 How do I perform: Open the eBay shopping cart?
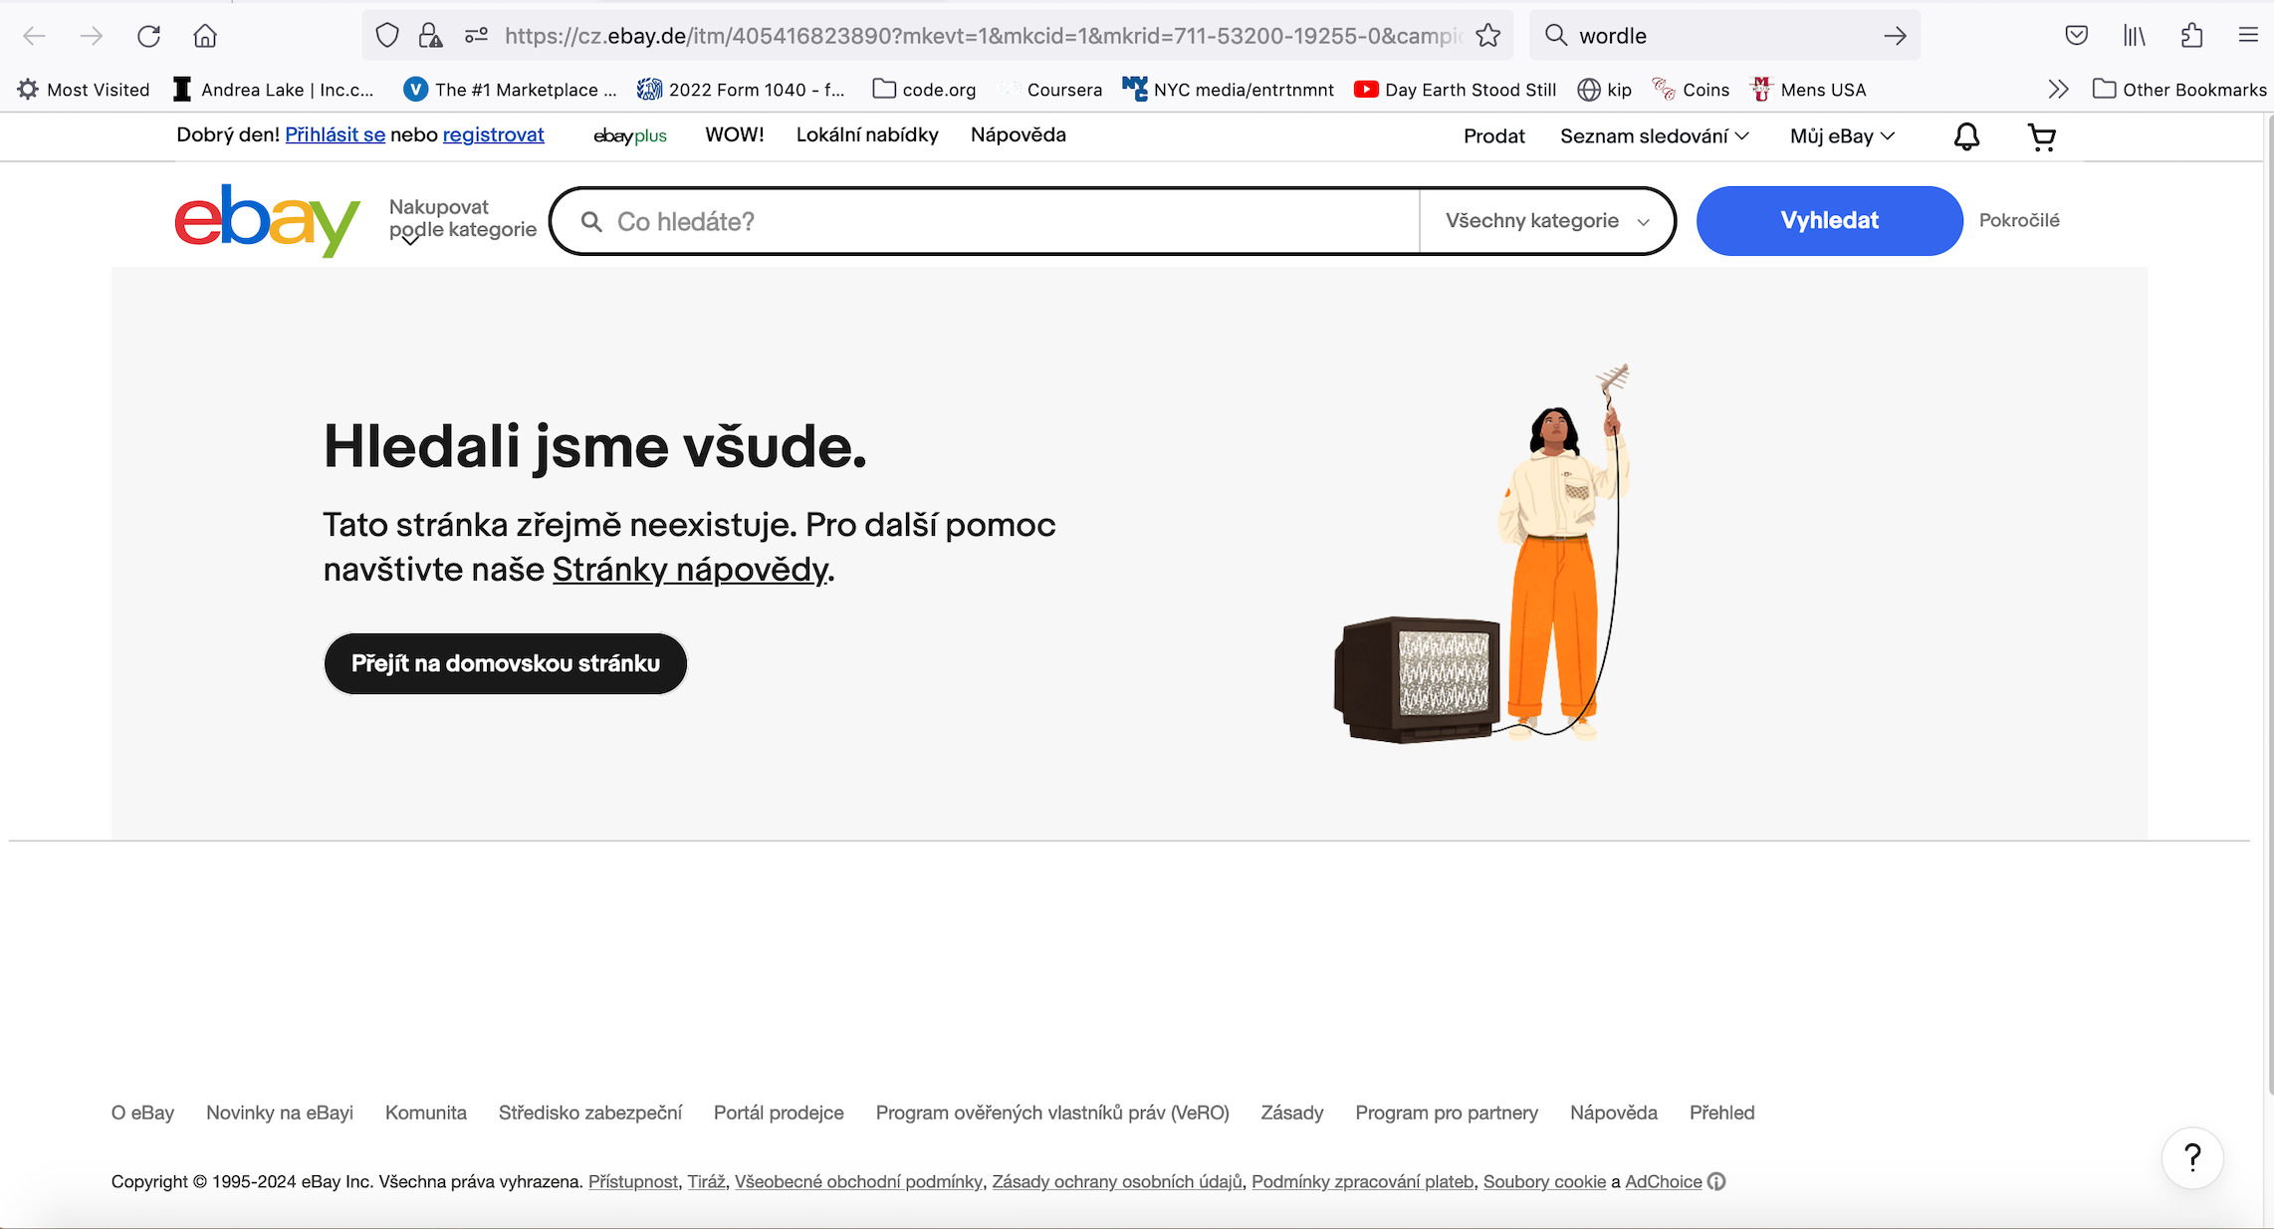click(2042, 136)
